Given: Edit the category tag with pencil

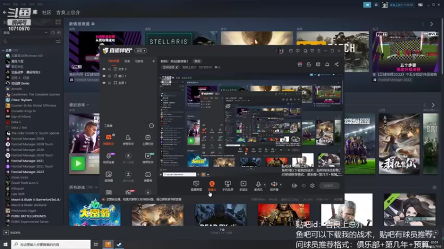Looking at the screenshot, I should [x=170, y=67].
